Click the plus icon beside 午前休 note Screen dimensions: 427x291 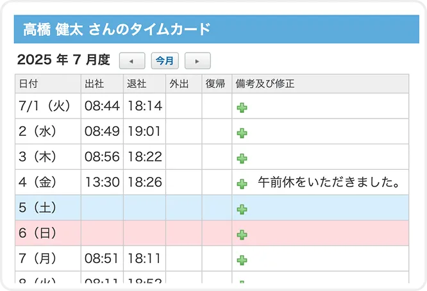click(x=242, y=184)
